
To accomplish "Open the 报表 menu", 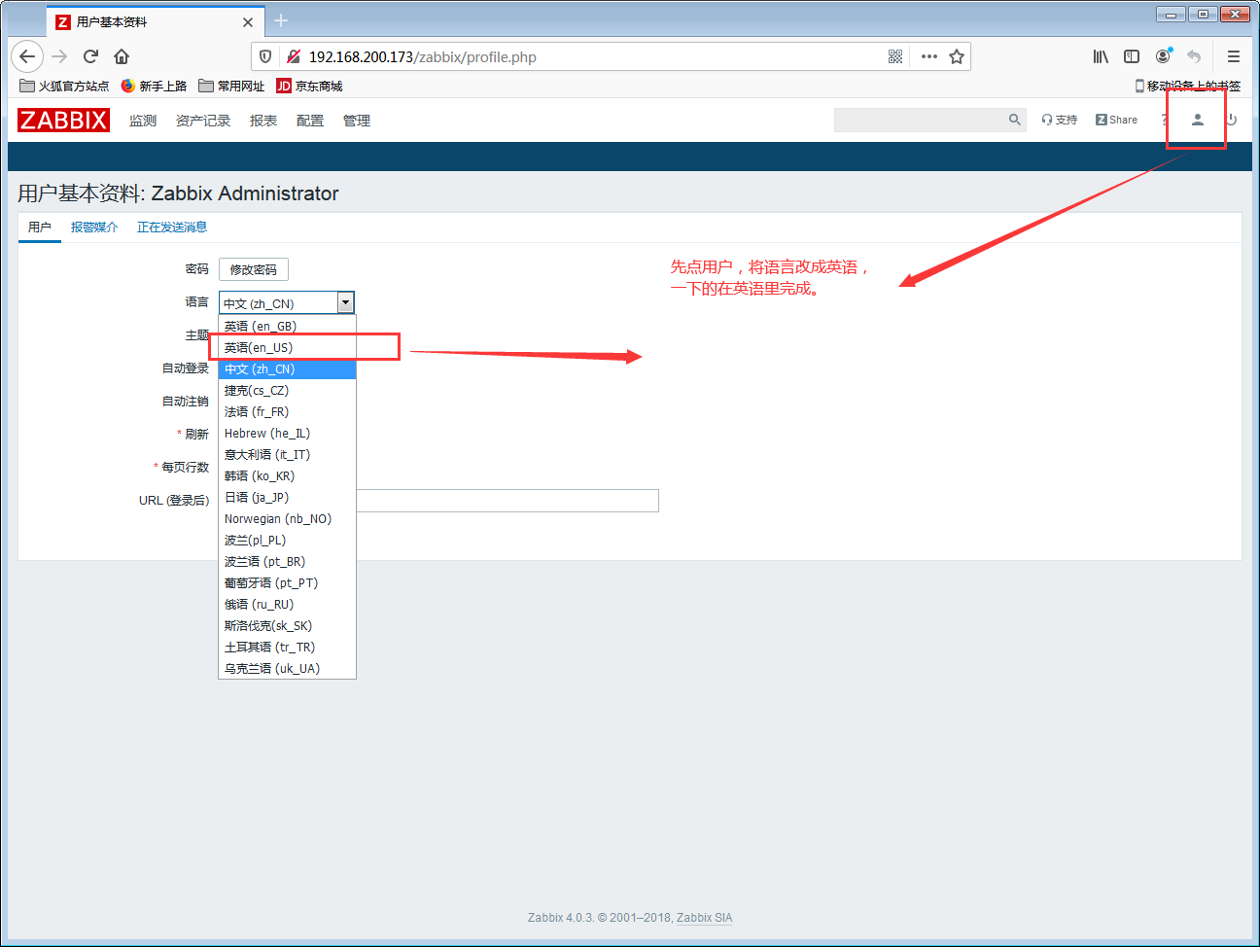I will (263, 121).
